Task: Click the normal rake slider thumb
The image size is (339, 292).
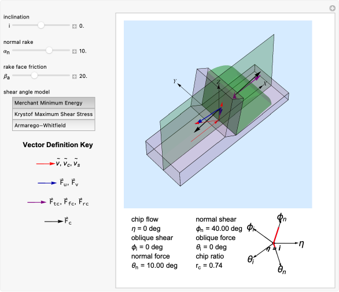Action: [49, 50]
